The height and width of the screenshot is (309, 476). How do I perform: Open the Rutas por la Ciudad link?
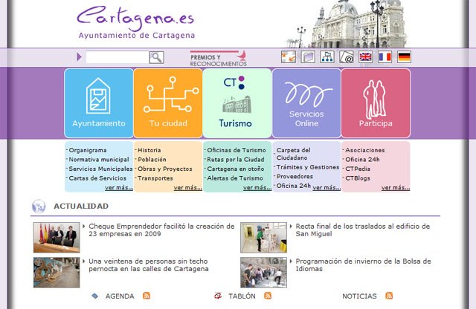pyautogui.click(x=235, y=160)
